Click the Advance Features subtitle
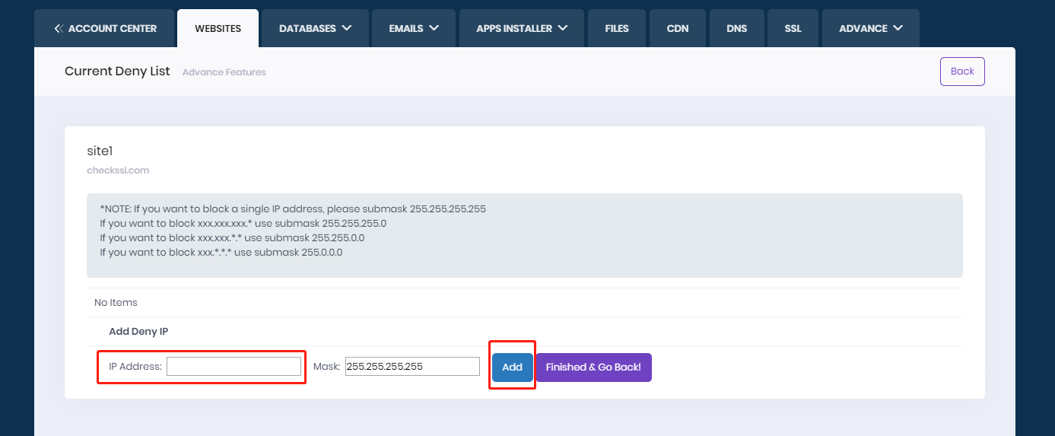 coord(224,72)
